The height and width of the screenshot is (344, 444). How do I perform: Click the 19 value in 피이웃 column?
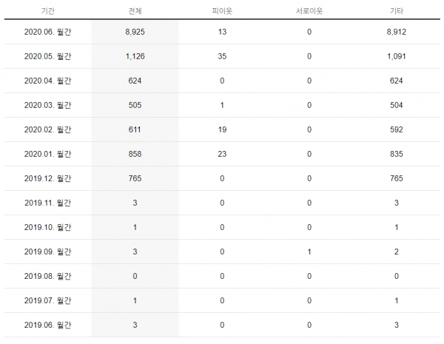(222, 129)
